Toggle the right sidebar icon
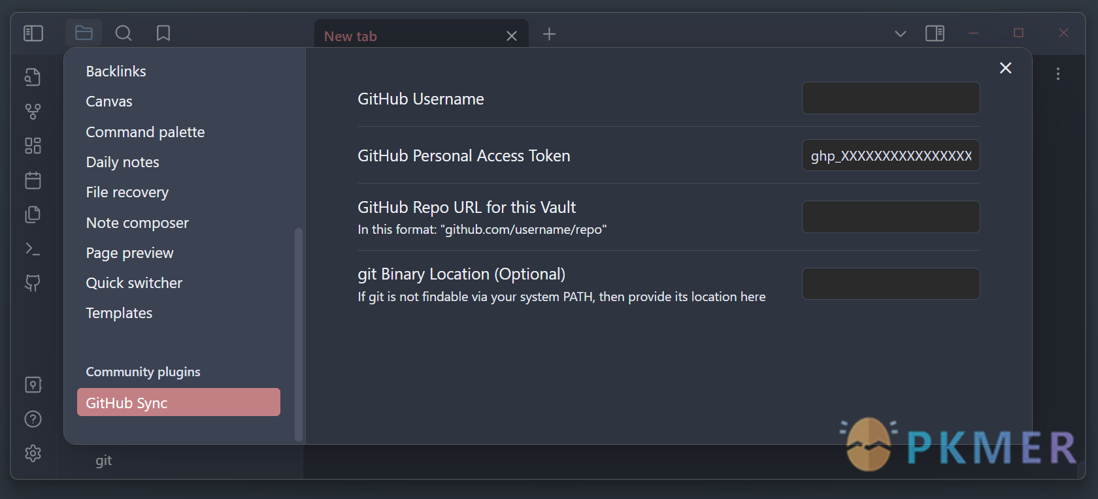Viewport: 1098px width, 499px height. [x=935, y=33]
